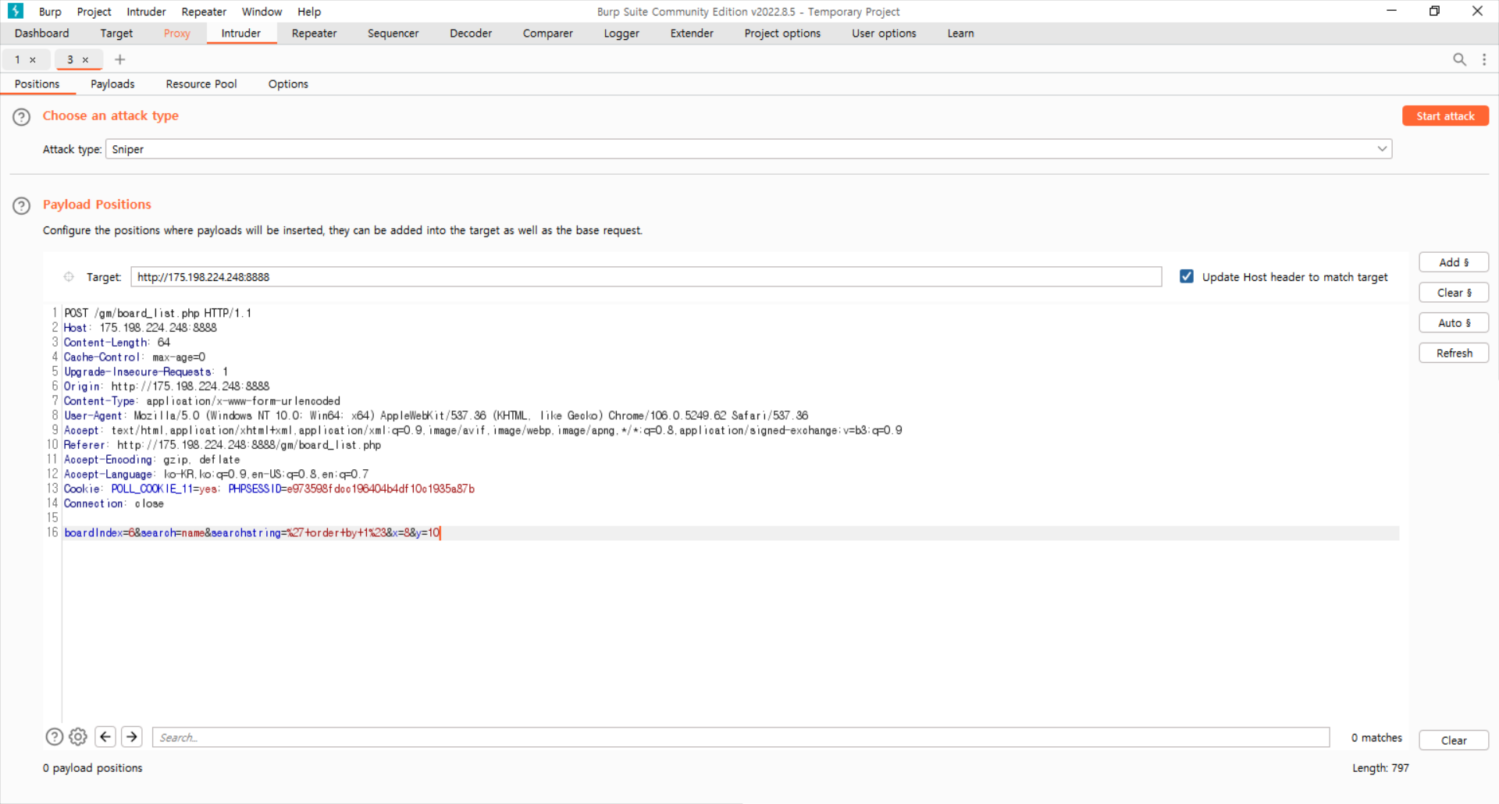The image size is (1499, 804).
Task: Switch to the Decoder tab
Action: pyautogui.click(x=471, y=34)
